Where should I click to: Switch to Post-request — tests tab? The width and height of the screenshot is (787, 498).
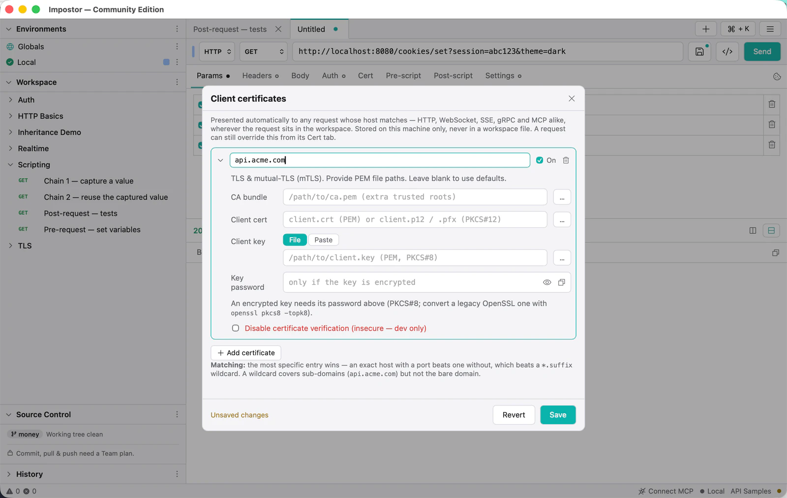(230, 29)
